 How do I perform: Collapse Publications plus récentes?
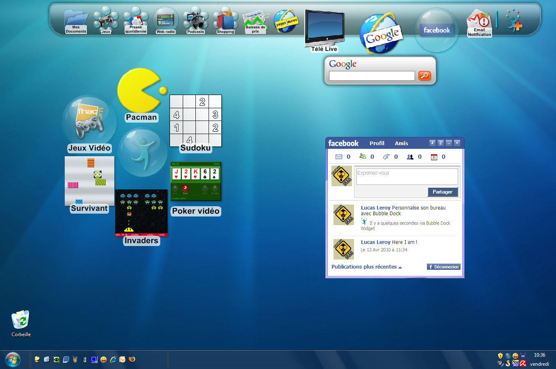click(x=367, y=267)
